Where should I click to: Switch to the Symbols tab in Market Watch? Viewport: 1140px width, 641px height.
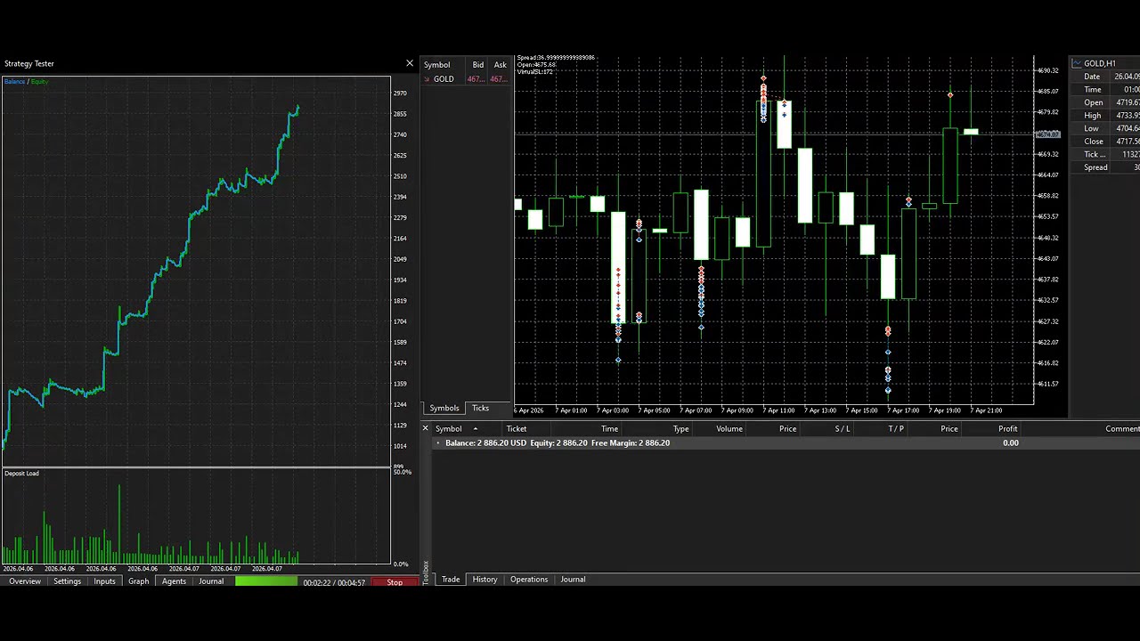click(444, 408)
